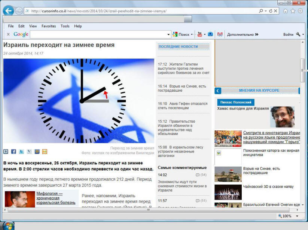Share the article via the VKontakte icon
The image size is (308, 230).
6,151
